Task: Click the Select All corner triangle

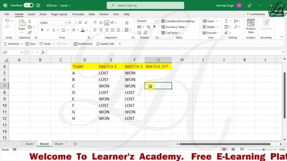Action: pos(6,60)
